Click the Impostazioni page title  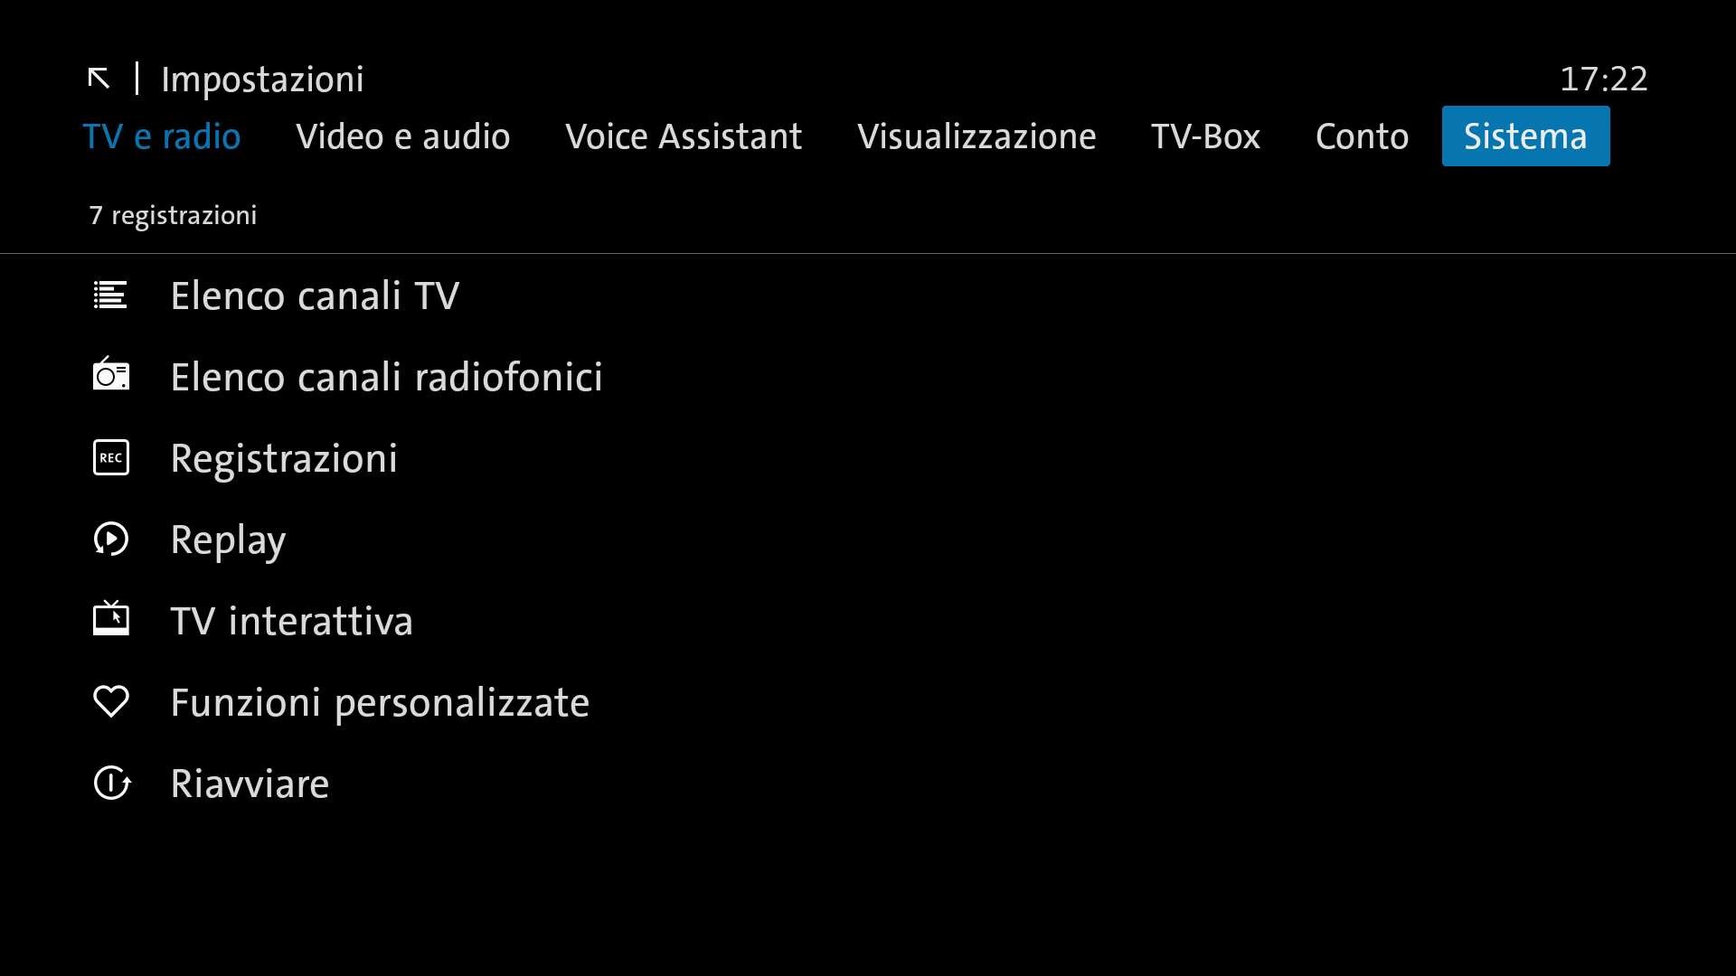(262, 80)
